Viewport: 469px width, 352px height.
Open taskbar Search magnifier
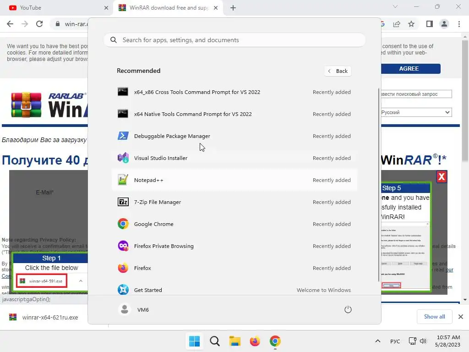coord(214,341)
